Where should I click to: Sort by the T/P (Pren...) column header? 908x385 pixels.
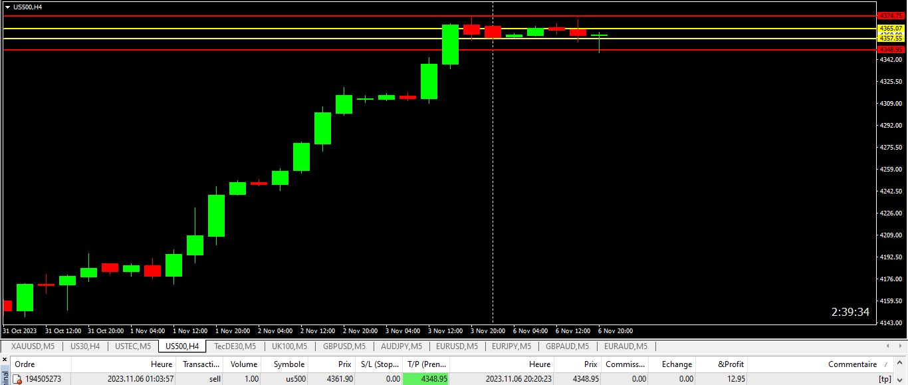point(426,364)
